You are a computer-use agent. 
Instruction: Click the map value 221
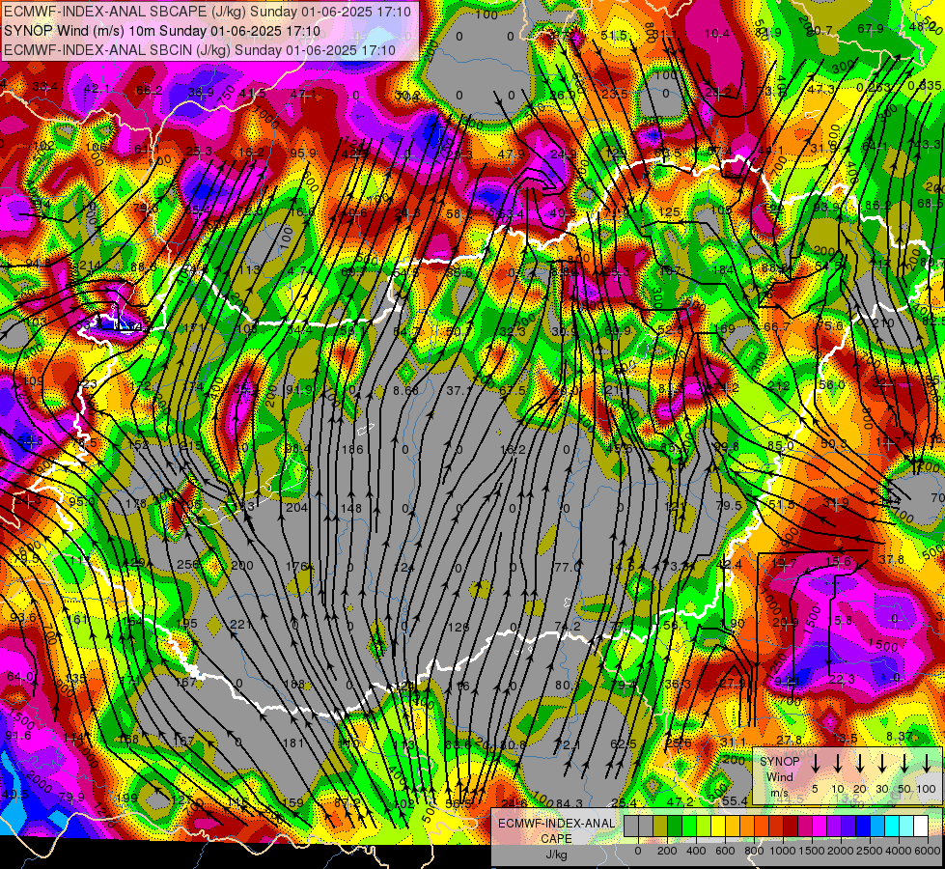(241, 624)
